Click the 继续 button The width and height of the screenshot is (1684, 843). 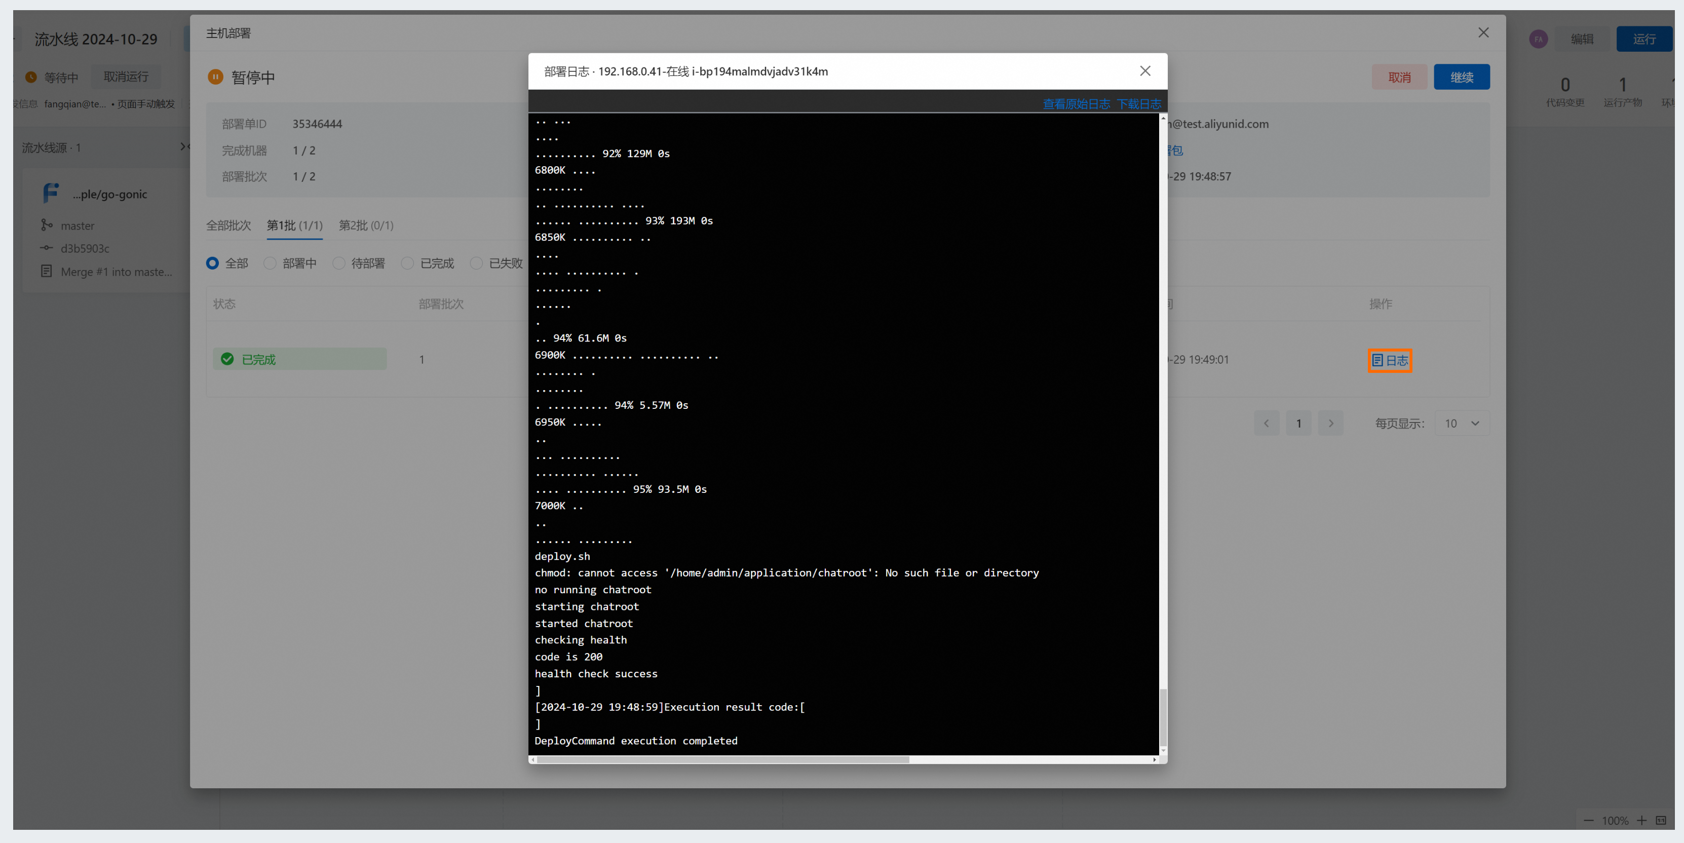click(1462, 77)
